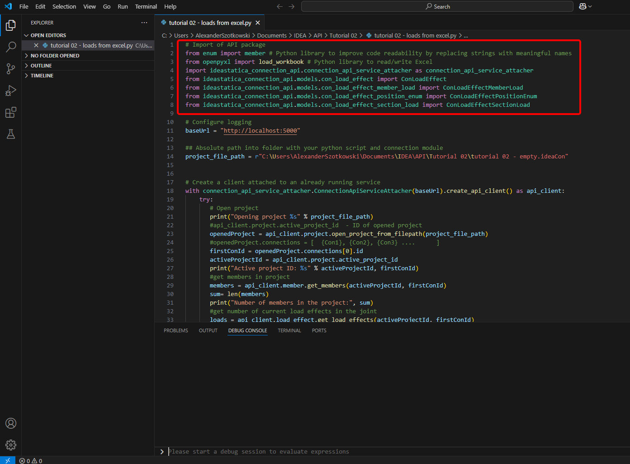The width and height of the screenshot is (630, 464).
Task: Click the navigate back arrow
Action: [x=279, y=6]
